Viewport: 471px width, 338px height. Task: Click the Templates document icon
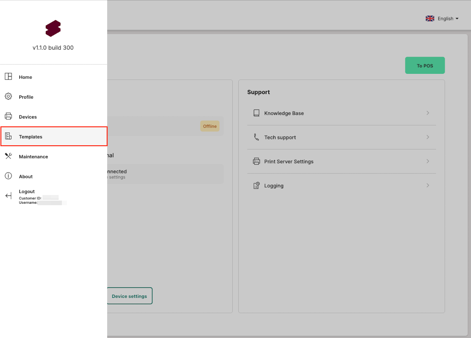8,136
